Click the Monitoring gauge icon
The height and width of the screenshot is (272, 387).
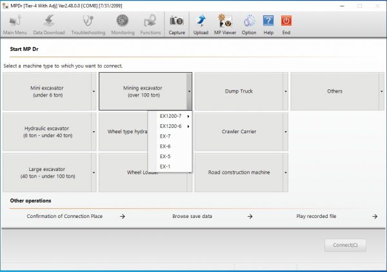[x=123, y=25]
